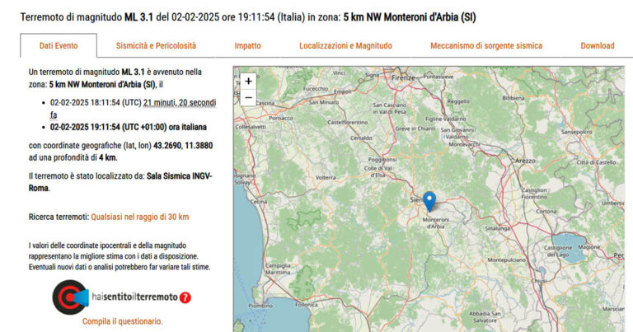
Task: Click the 21 minuti, 20 secondi fa timestamp
Action: click(180, 102)
